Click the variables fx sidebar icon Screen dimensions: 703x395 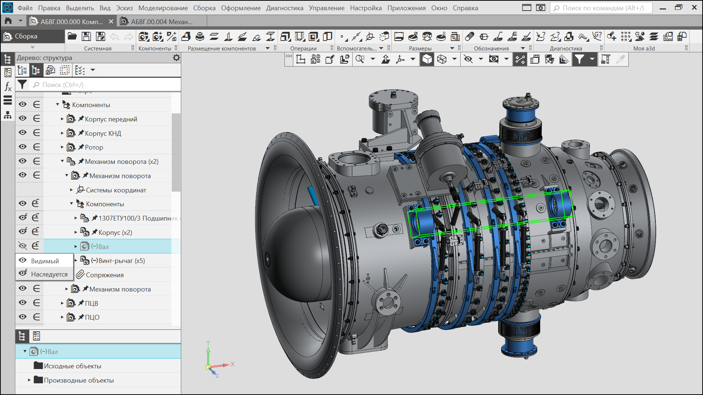pyautogui.click(x=8, y=87)
